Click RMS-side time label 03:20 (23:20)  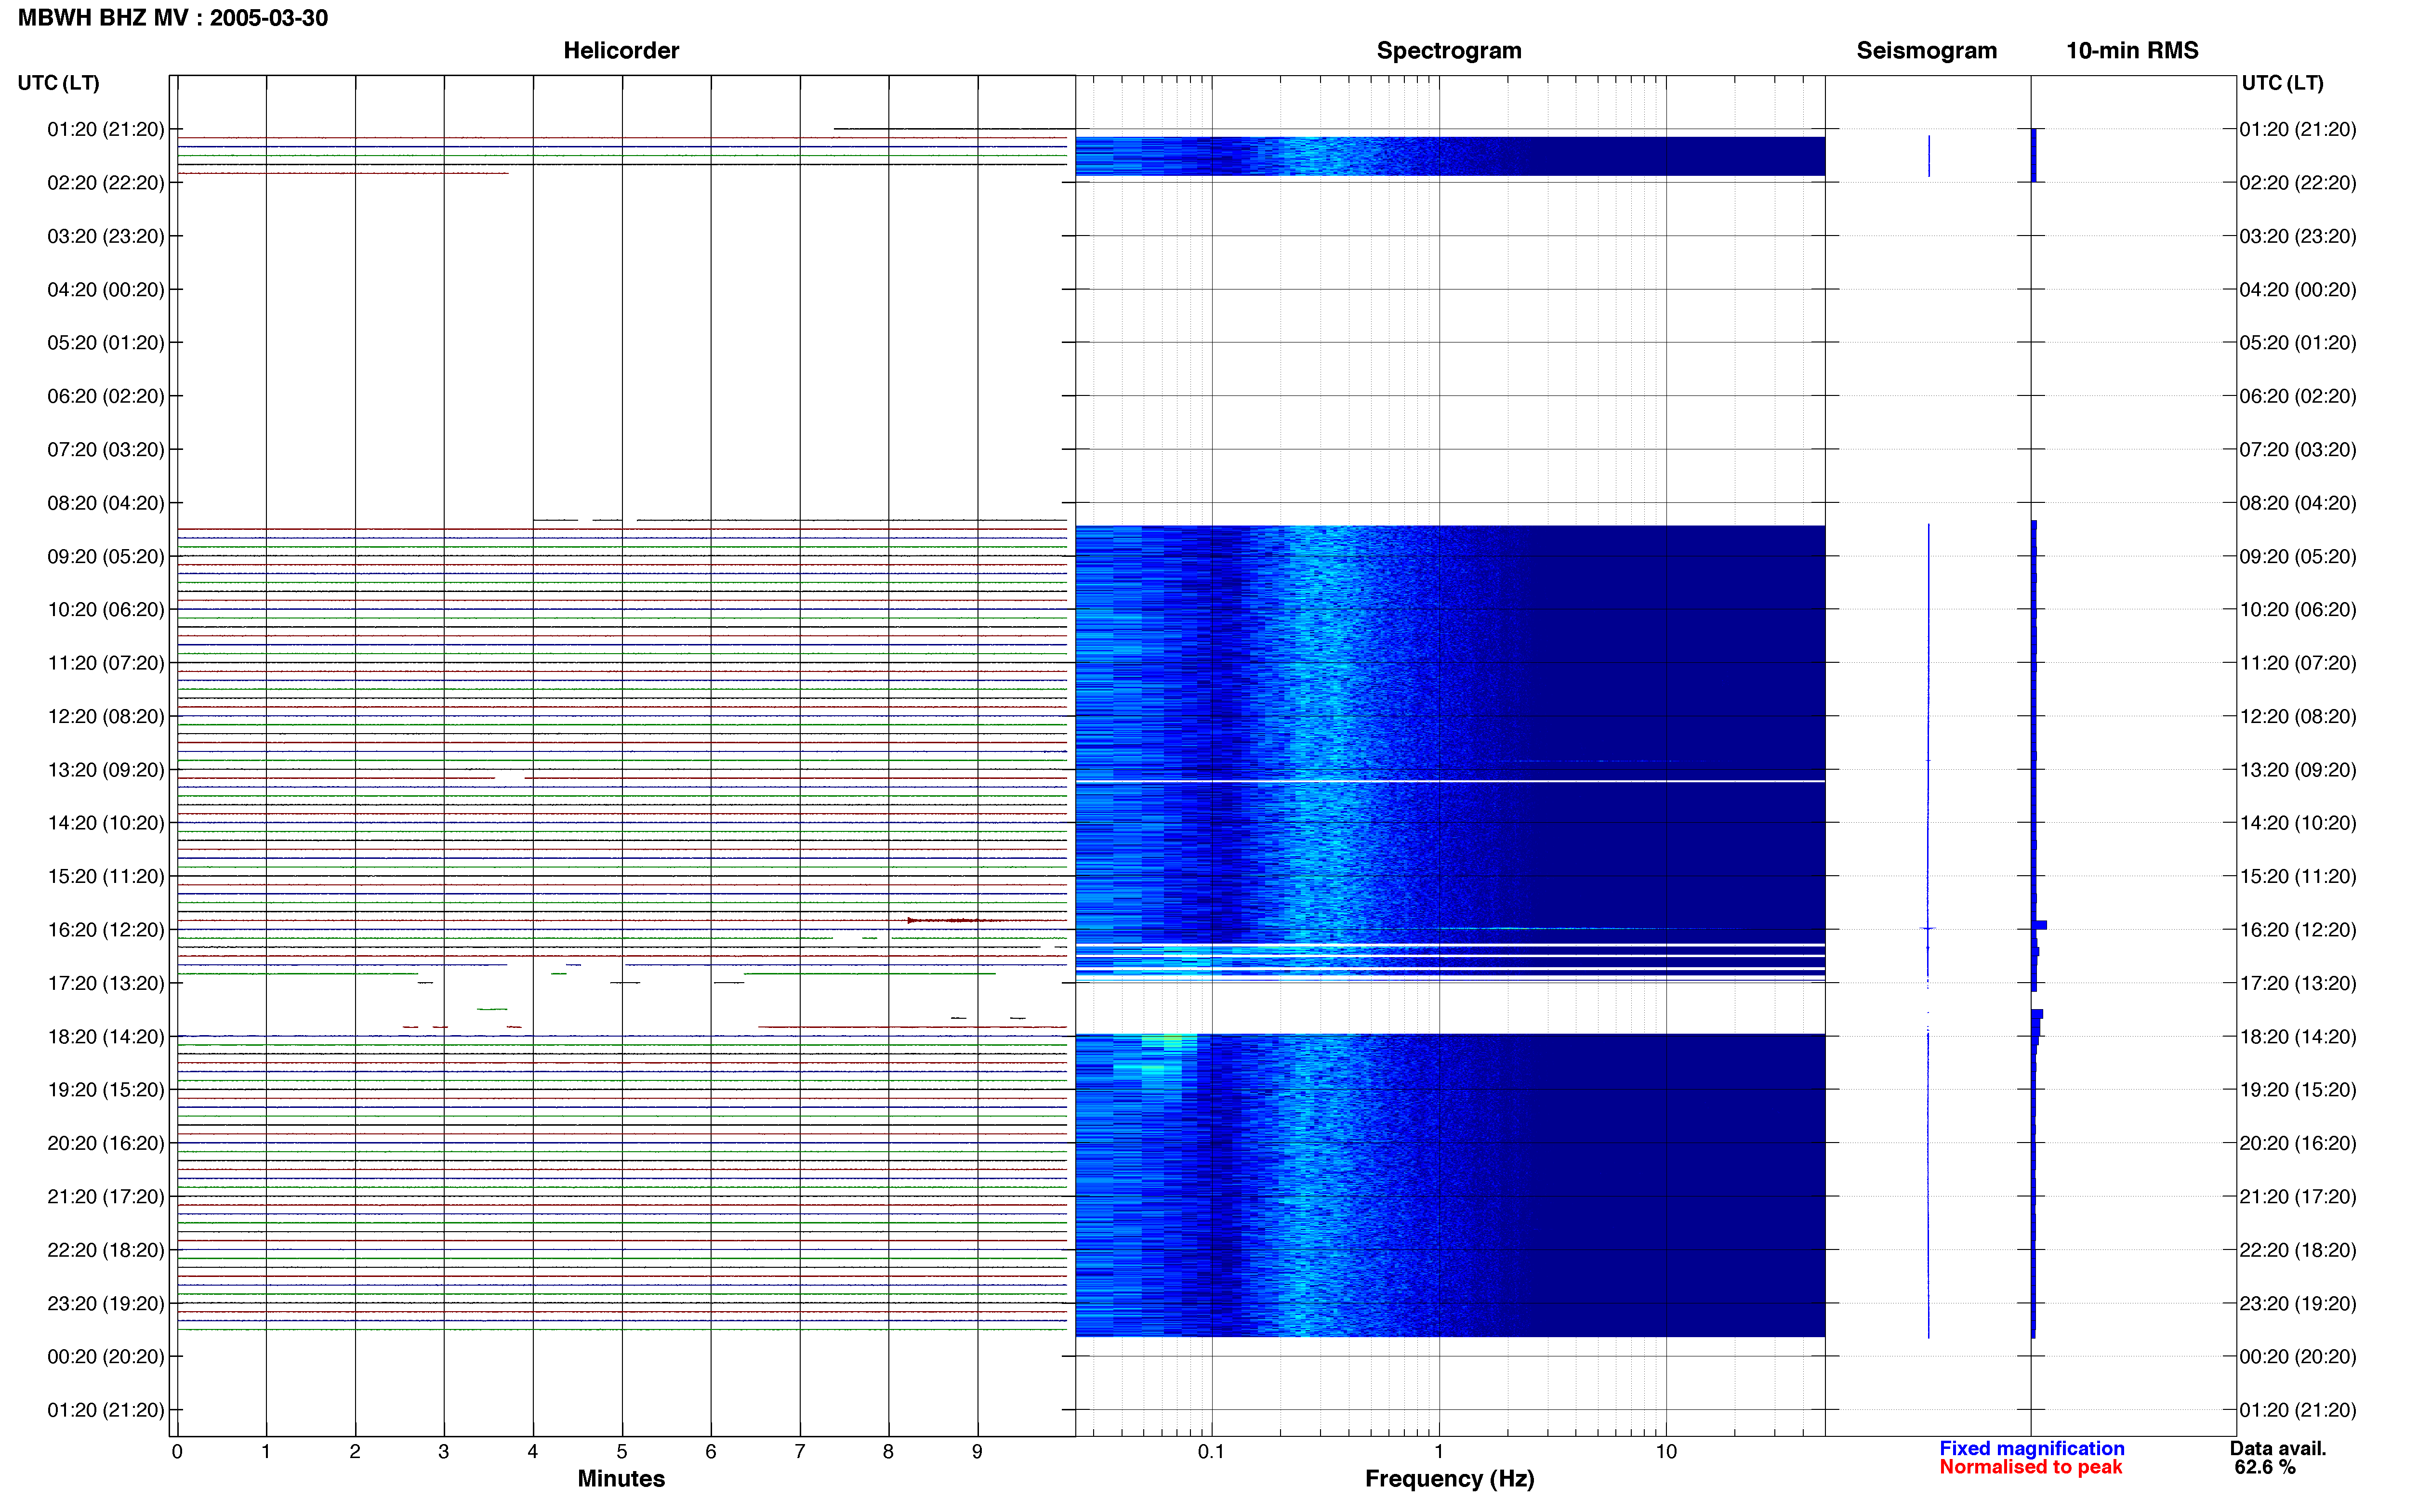(x=2298, y=236)
